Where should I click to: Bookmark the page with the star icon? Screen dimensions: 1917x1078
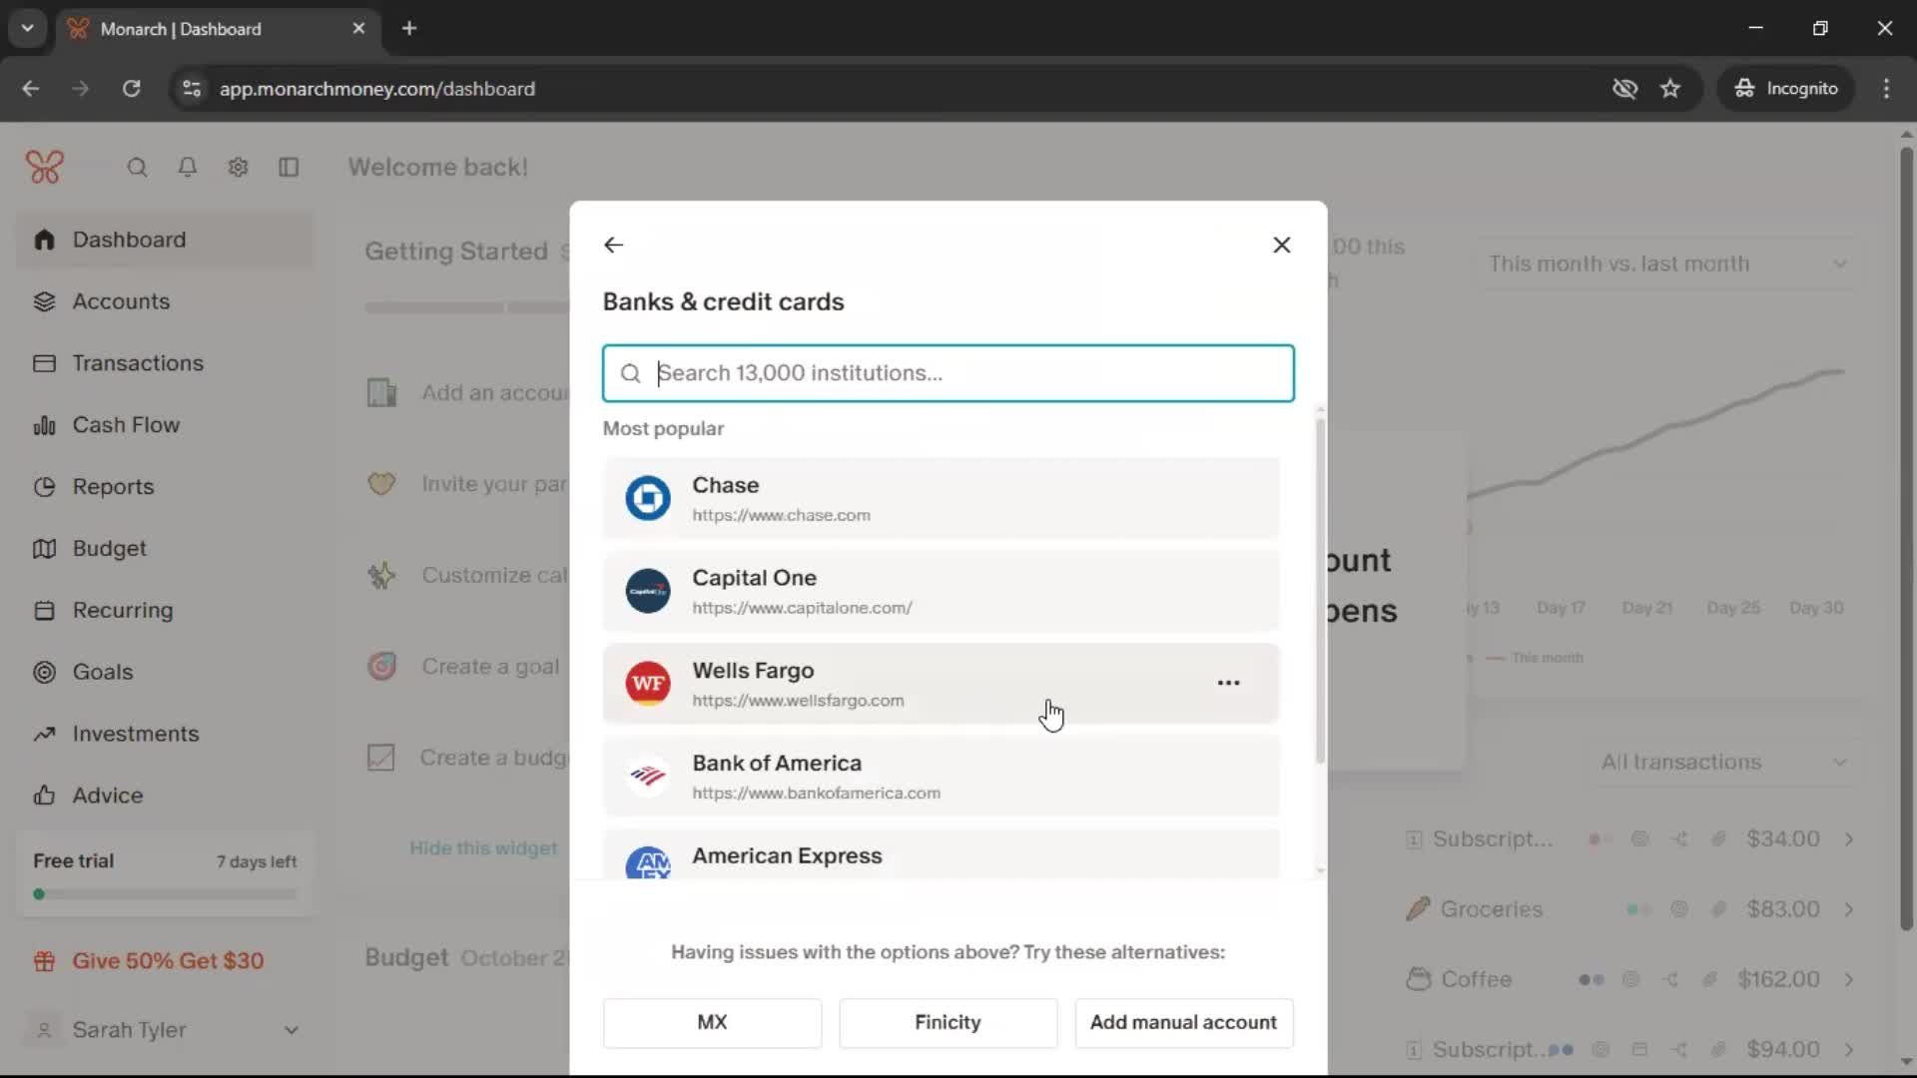click(1670, 89)
